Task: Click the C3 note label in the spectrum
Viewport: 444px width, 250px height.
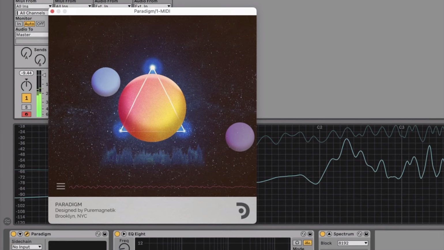Action: pyautogui.click(x=402, y=127)
